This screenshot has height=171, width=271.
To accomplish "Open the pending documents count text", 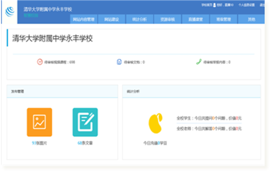I will 134,62.
